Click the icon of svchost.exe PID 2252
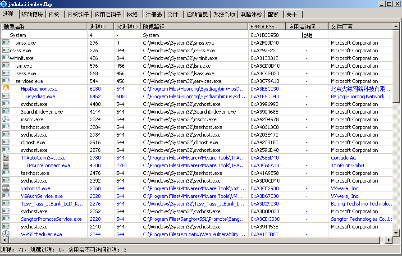This screenshot has width=402, height=256. [x=6, y=211]
